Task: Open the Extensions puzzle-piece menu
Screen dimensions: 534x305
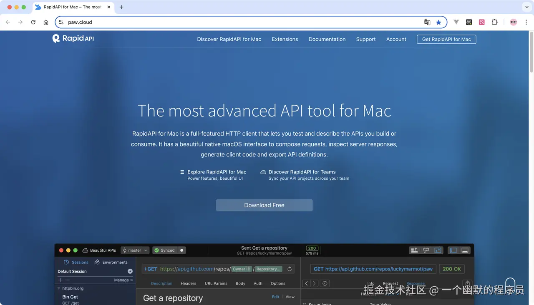Action: [x=495, y=22]
